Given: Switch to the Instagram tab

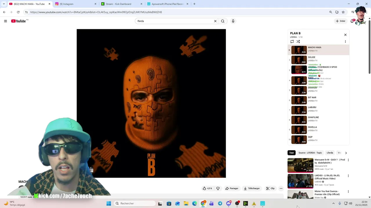Looking at the screenshot, I should [x=76, y=4].
